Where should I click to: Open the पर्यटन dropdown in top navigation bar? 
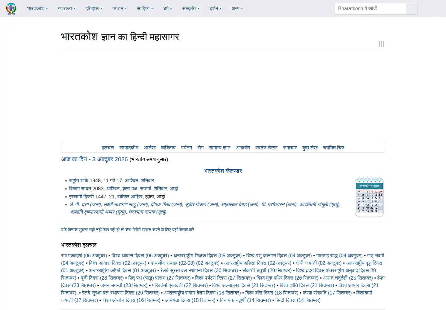pos(120,9)
